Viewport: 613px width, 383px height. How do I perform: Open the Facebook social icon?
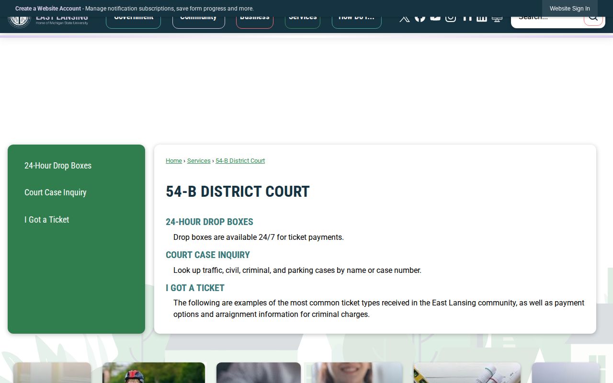click(420, 19)
